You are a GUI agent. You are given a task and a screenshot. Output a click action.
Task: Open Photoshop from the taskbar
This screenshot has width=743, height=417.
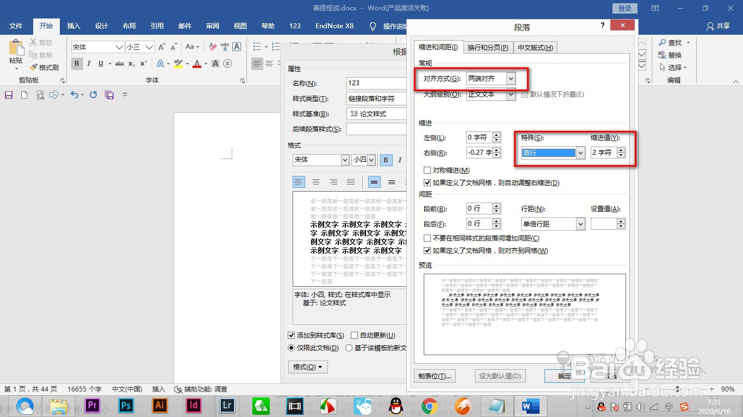126,406
